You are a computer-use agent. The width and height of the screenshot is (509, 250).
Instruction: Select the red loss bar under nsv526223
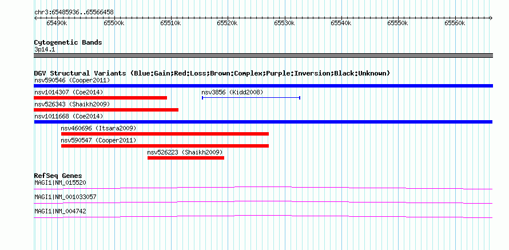pos(186,158)
